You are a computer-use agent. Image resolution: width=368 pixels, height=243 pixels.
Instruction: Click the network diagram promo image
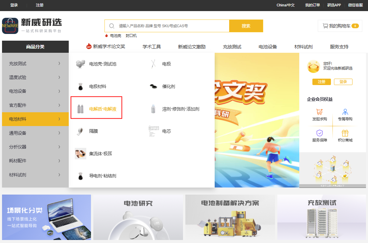[333, 170]
